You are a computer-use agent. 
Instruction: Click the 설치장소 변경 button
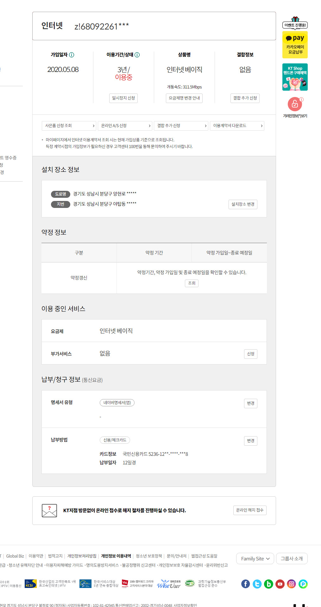tap(243, 204)
